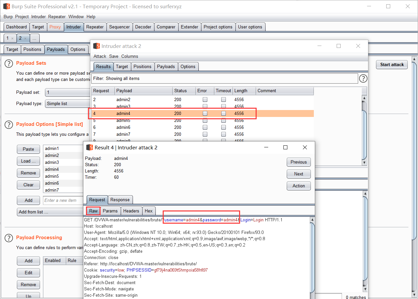418x299 pixels.
Task: Toggle Timeout checkbox for admin6 row
Action: [x=224, y=127]
